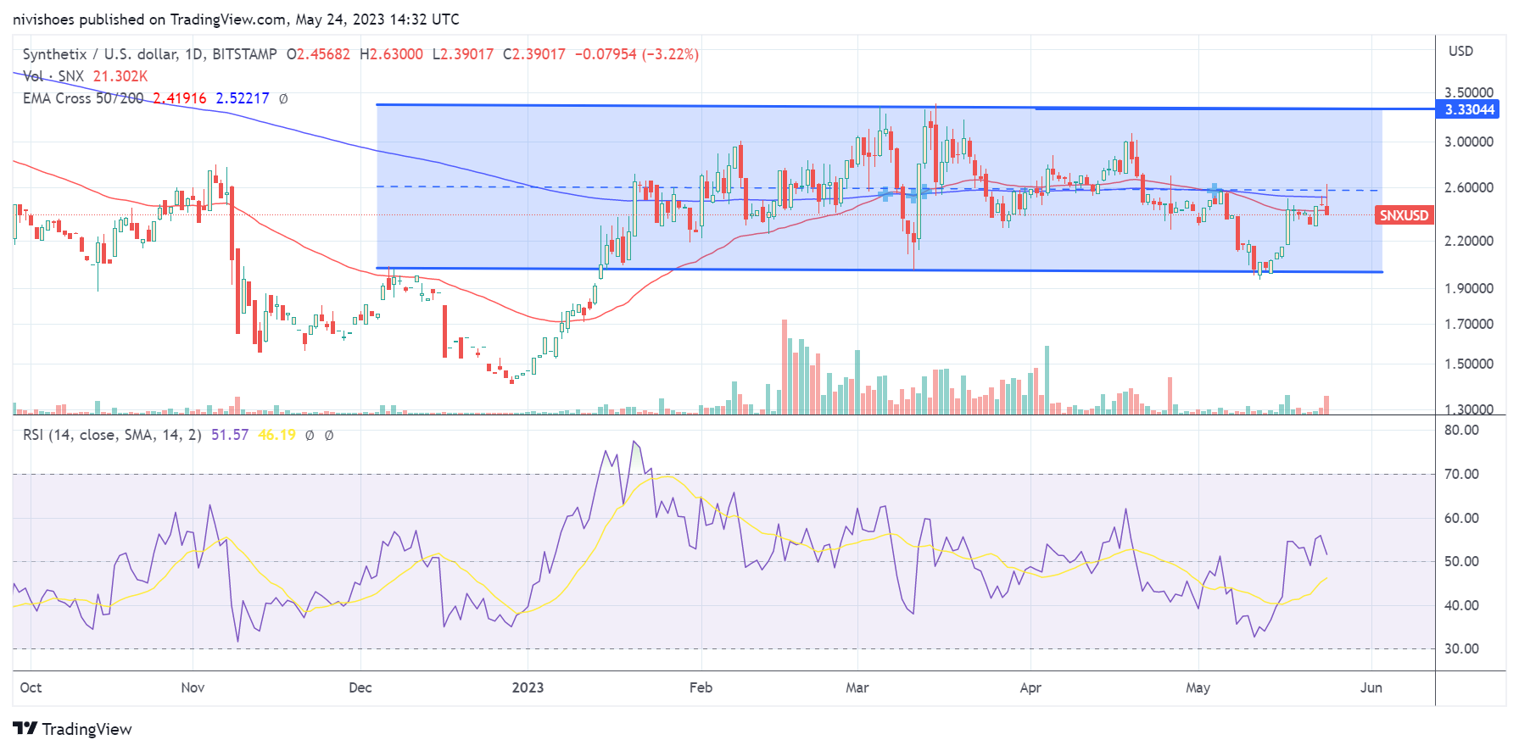Viewport: 1519px width, 751px height.
Task: Click the tallest red volume bar in mid-February
Action: [785, 366]
